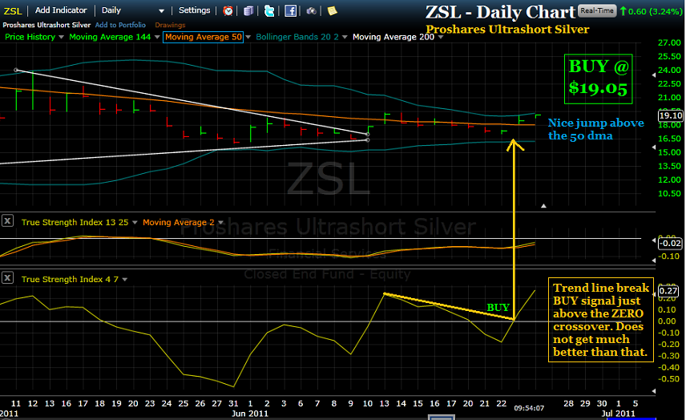Select the Bollinger Bands 20 2 label
This screenshot has height=420, width=686.
(x=297, y=37)
